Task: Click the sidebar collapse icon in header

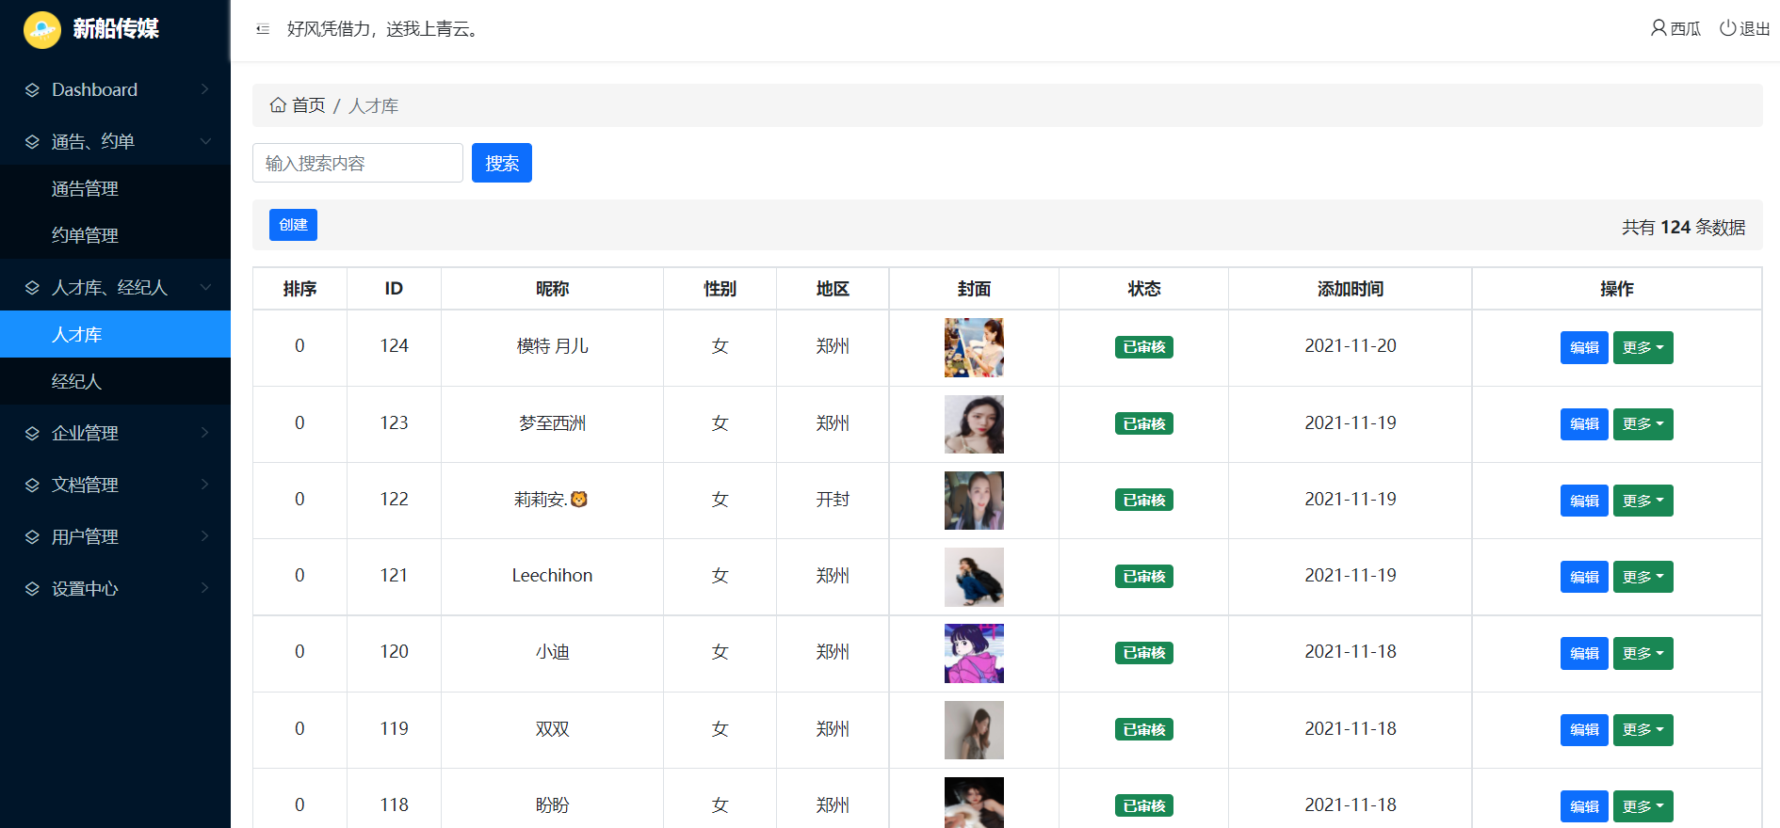Action: pyautogui.click(x=263, y=29)
